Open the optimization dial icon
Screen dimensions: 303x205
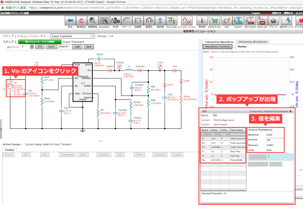click(x=149, y=21)
